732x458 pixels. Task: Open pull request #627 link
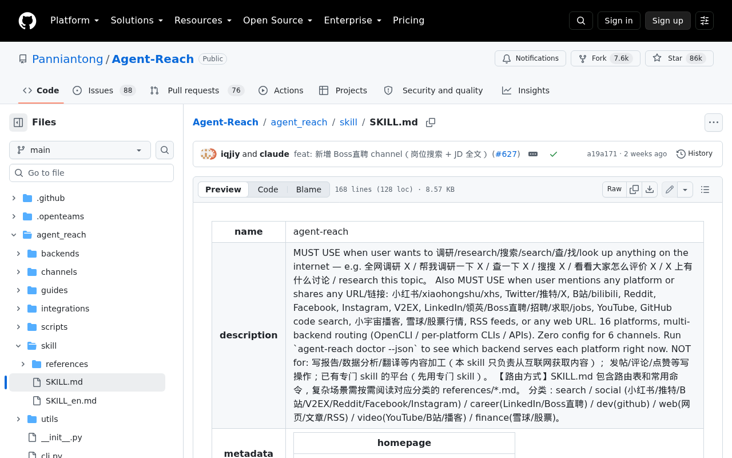pos(506,154)
